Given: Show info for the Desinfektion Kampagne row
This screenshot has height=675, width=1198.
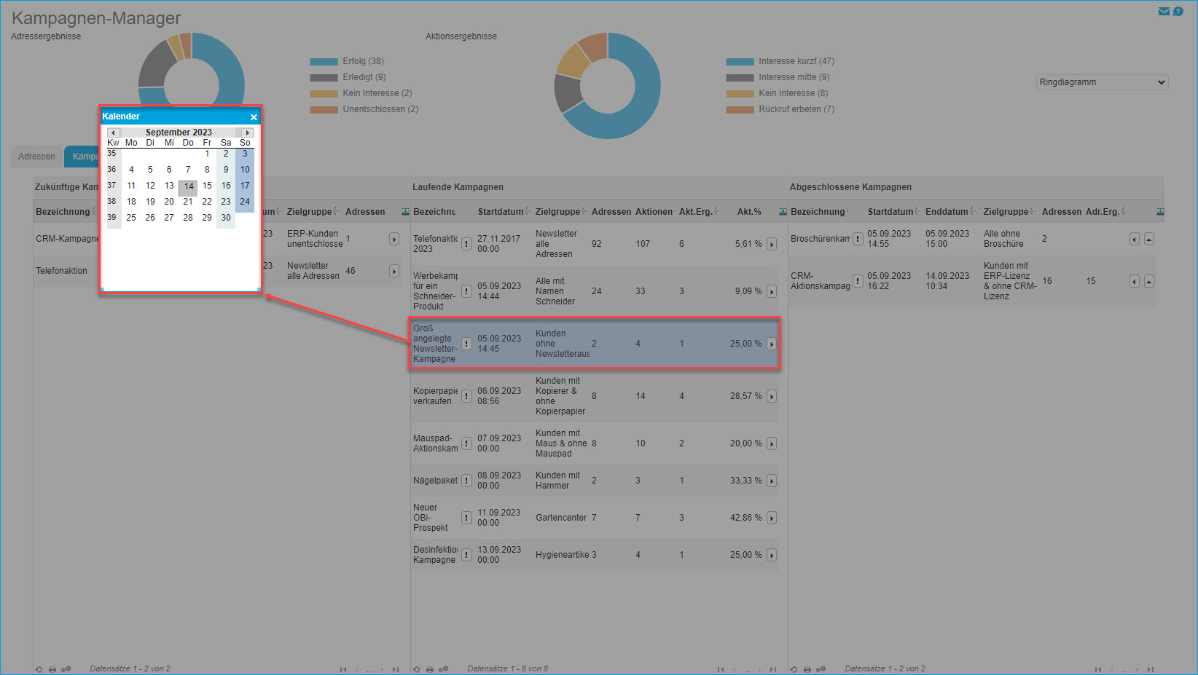Looking at the screenshot, I should (x=466, y=555).
